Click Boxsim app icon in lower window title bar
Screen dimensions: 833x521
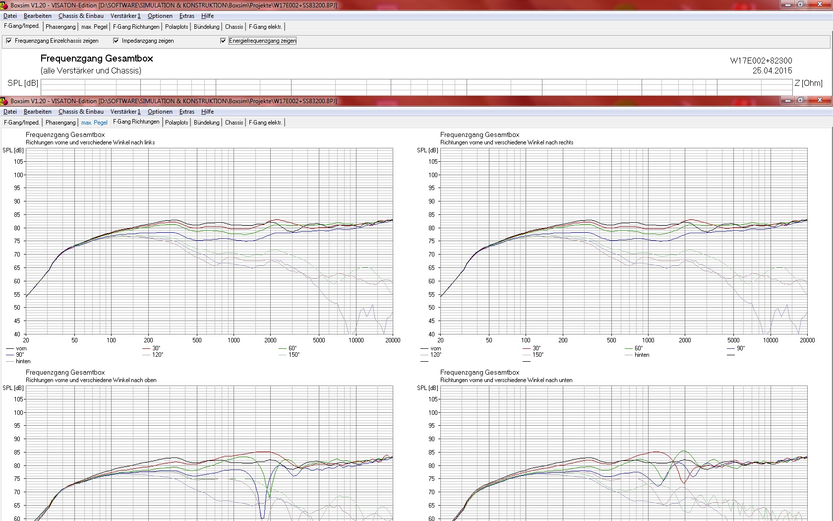click(x=4, y=101)
